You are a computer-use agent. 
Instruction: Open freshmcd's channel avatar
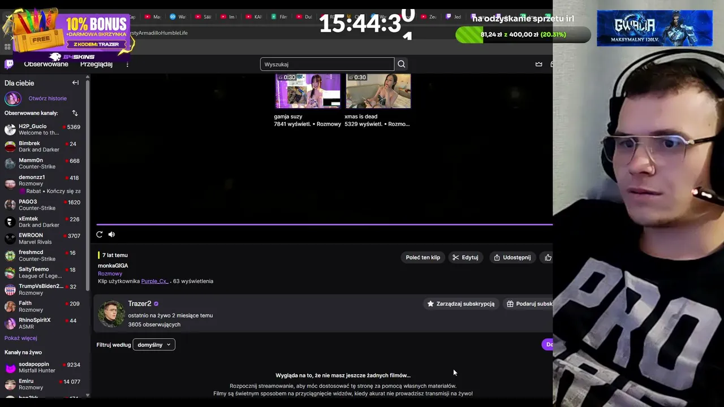click(x=10, y=256)
